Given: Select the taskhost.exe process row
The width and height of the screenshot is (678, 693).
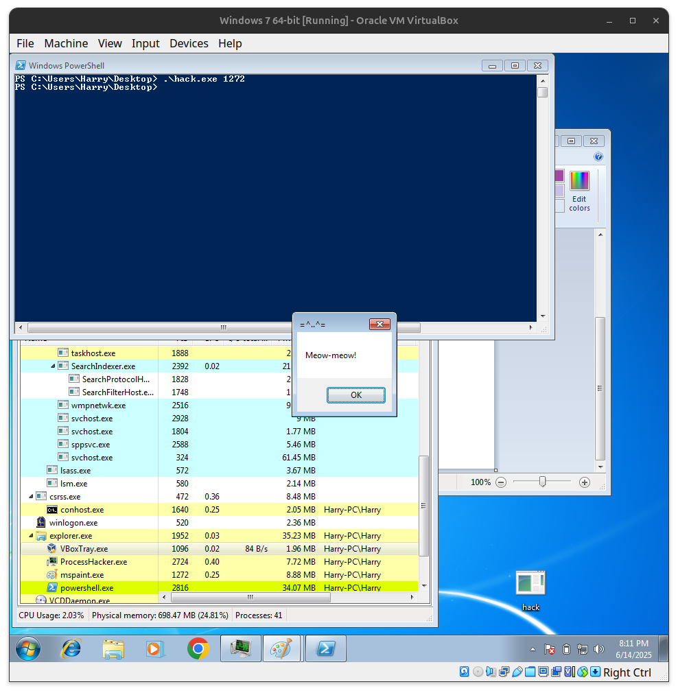Looking at the screenshot, I should 219,353.
